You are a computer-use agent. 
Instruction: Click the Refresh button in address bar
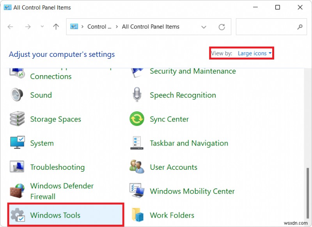click(x=222, y=27)
